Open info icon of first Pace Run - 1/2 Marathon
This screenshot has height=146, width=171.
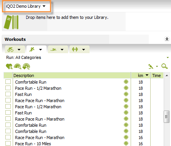click(126, 88)
